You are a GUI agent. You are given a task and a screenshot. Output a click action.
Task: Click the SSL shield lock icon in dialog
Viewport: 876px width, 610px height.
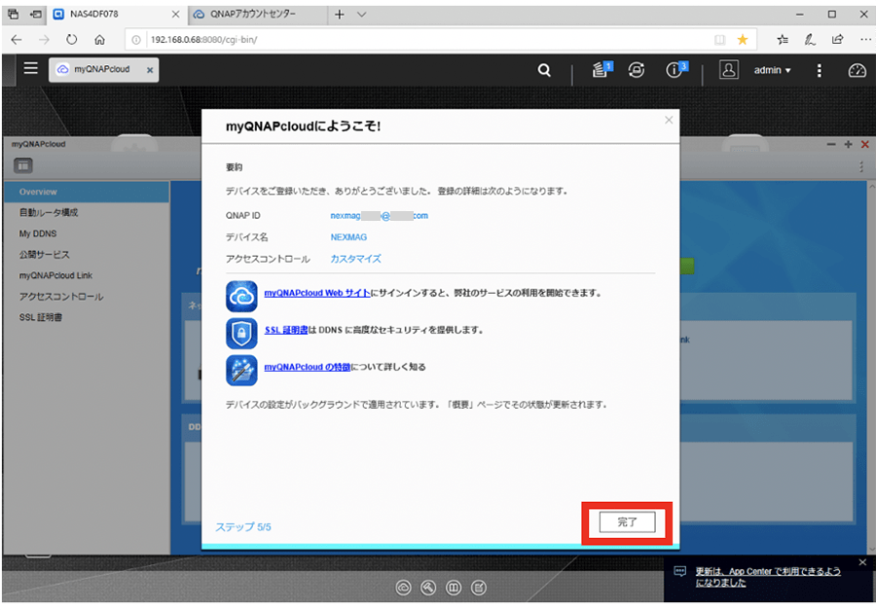pyautogui.click(x=241, y=333)
